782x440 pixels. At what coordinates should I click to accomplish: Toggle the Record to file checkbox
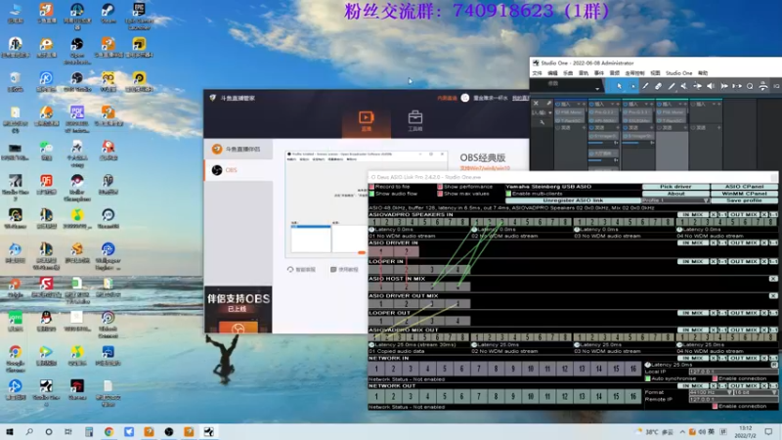tap(371, 187)
